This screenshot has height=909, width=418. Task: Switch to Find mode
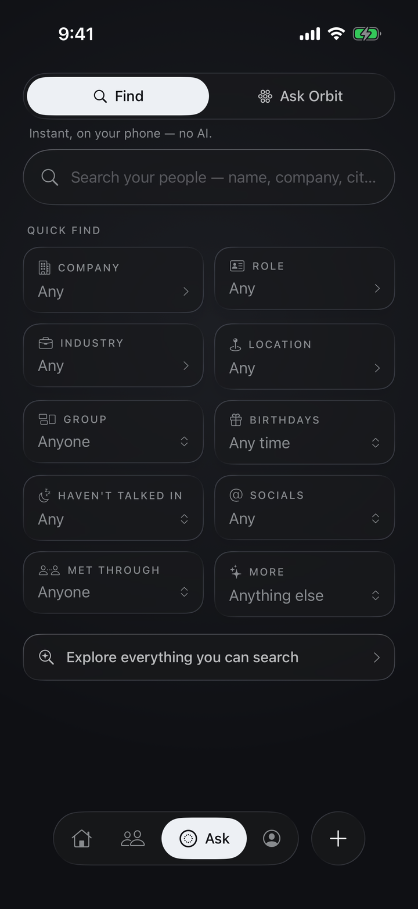(x=118, y=96)
